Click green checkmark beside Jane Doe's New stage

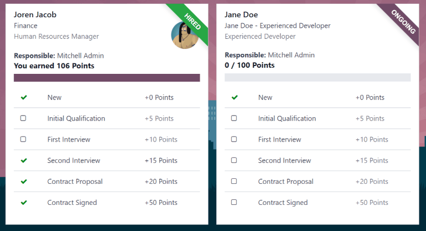pyautogui.click(x=235, y=97)
